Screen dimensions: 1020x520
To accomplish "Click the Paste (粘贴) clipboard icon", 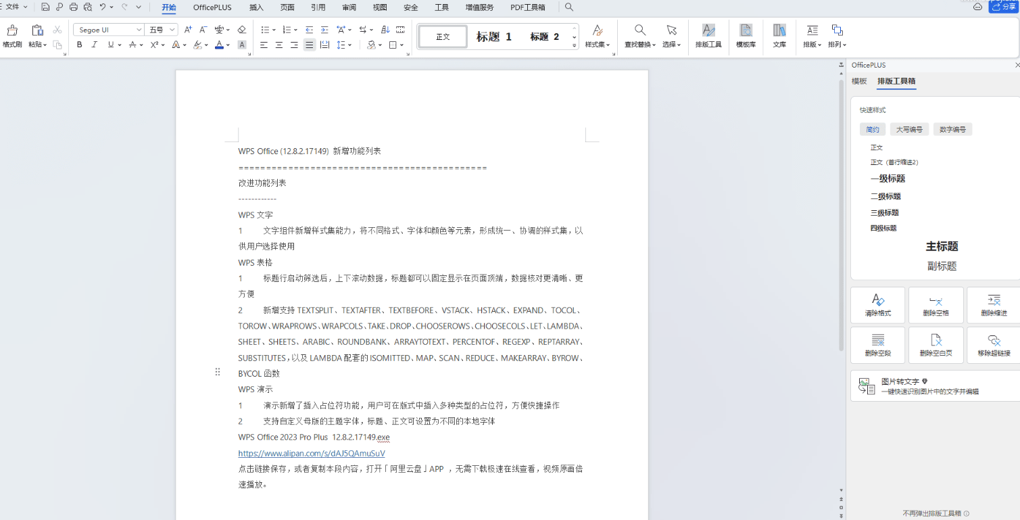I will point(37,30).
